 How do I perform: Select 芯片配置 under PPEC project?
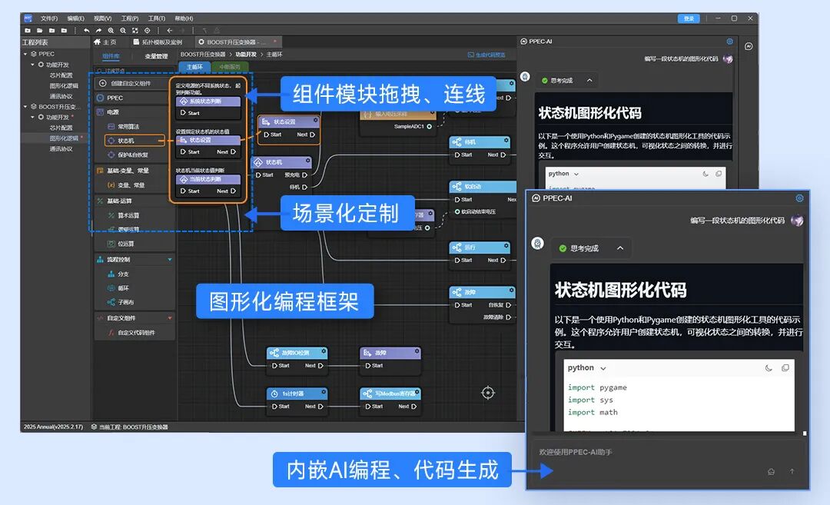[61, 75]
